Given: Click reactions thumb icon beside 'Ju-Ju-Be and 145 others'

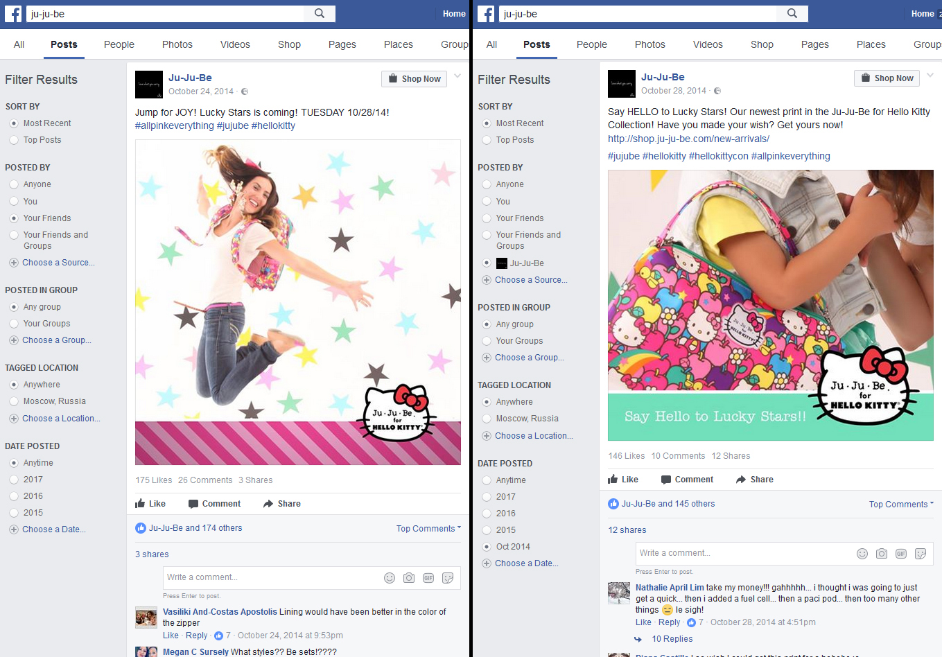Looking at the screenshot, I should 613,504.
